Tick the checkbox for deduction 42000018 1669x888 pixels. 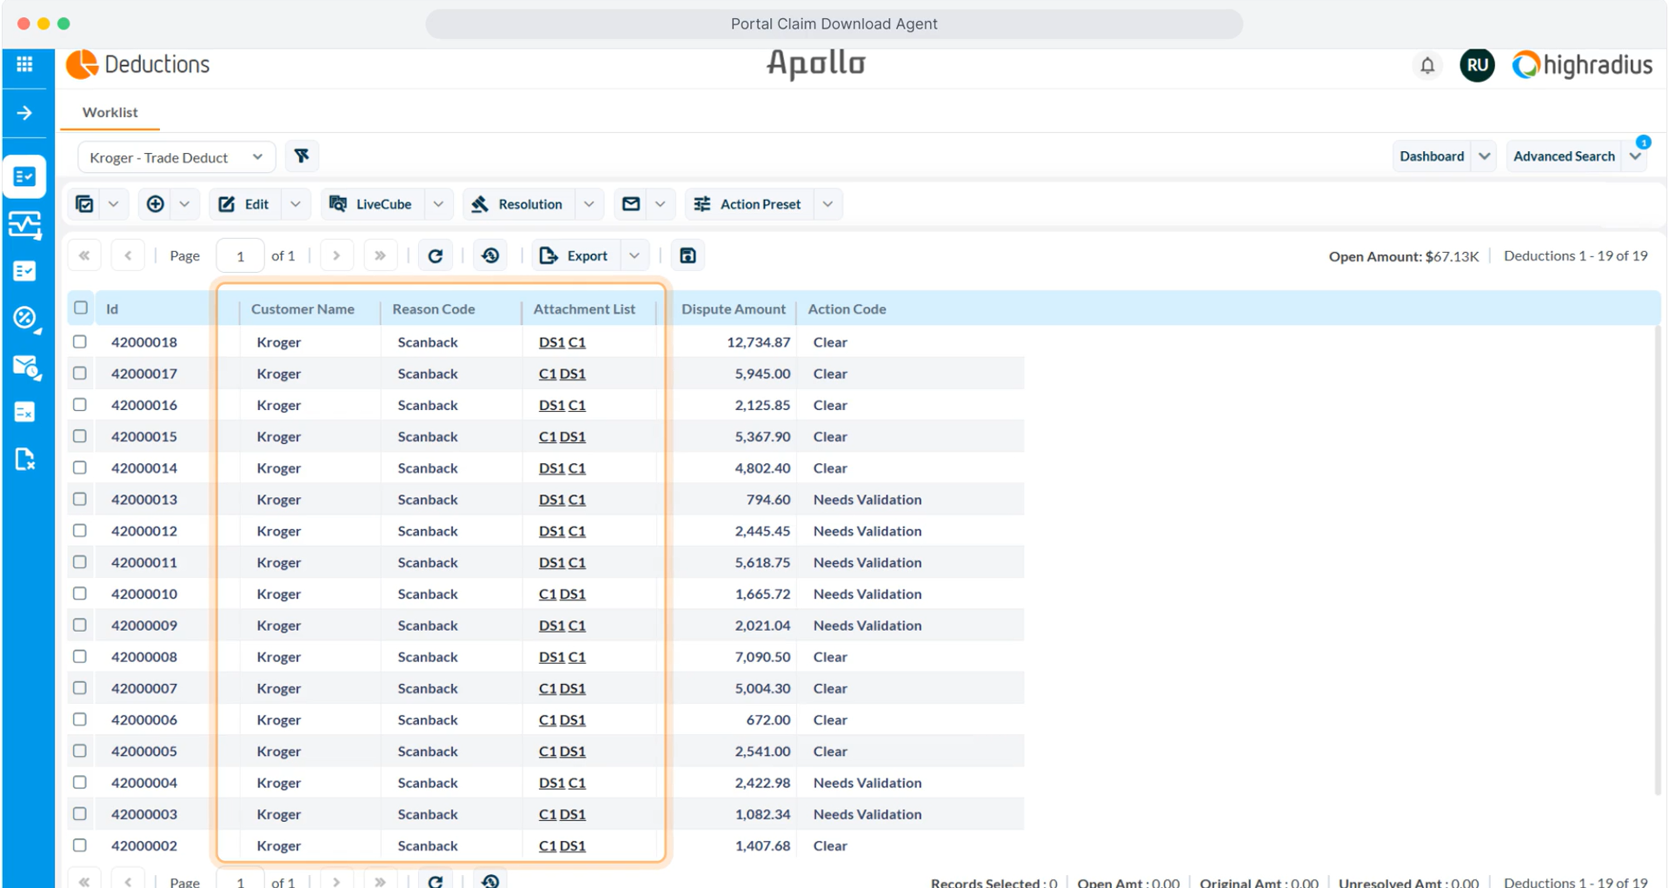[x=80, y=341]
